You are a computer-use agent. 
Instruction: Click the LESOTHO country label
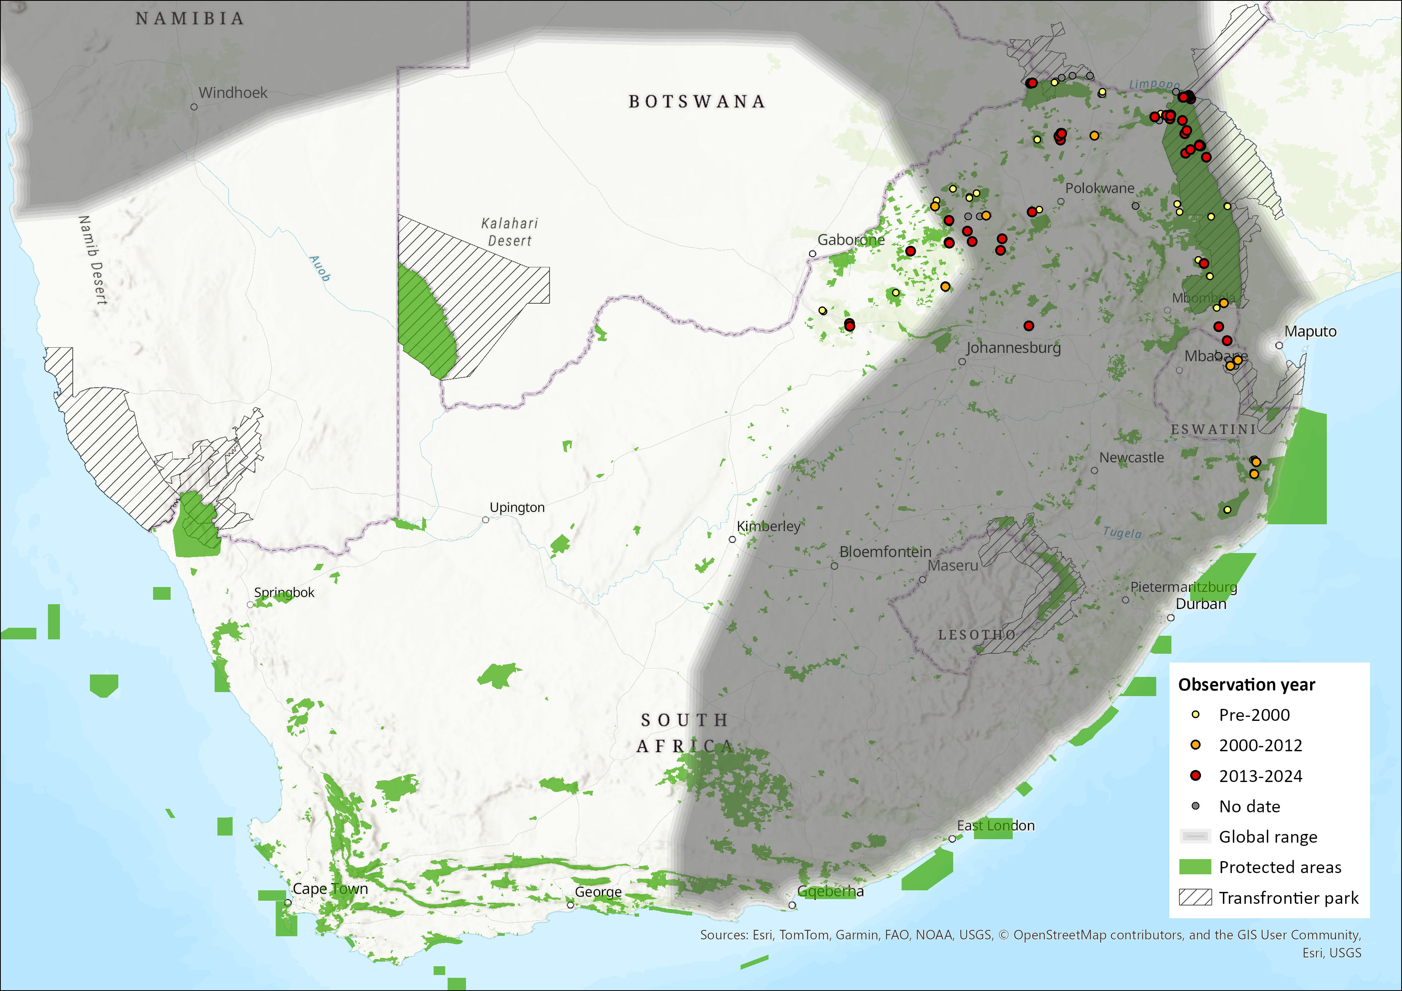coord(976,635)
